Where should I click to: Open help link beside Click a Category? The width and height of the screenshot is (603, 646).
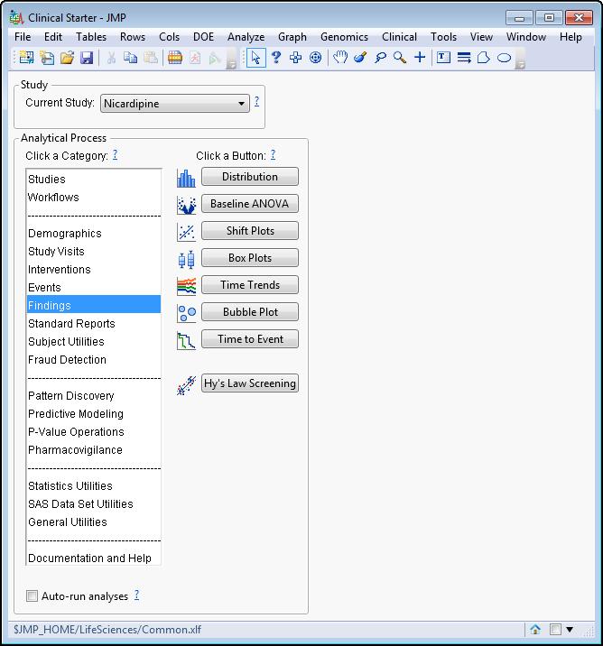coord(115,154)
